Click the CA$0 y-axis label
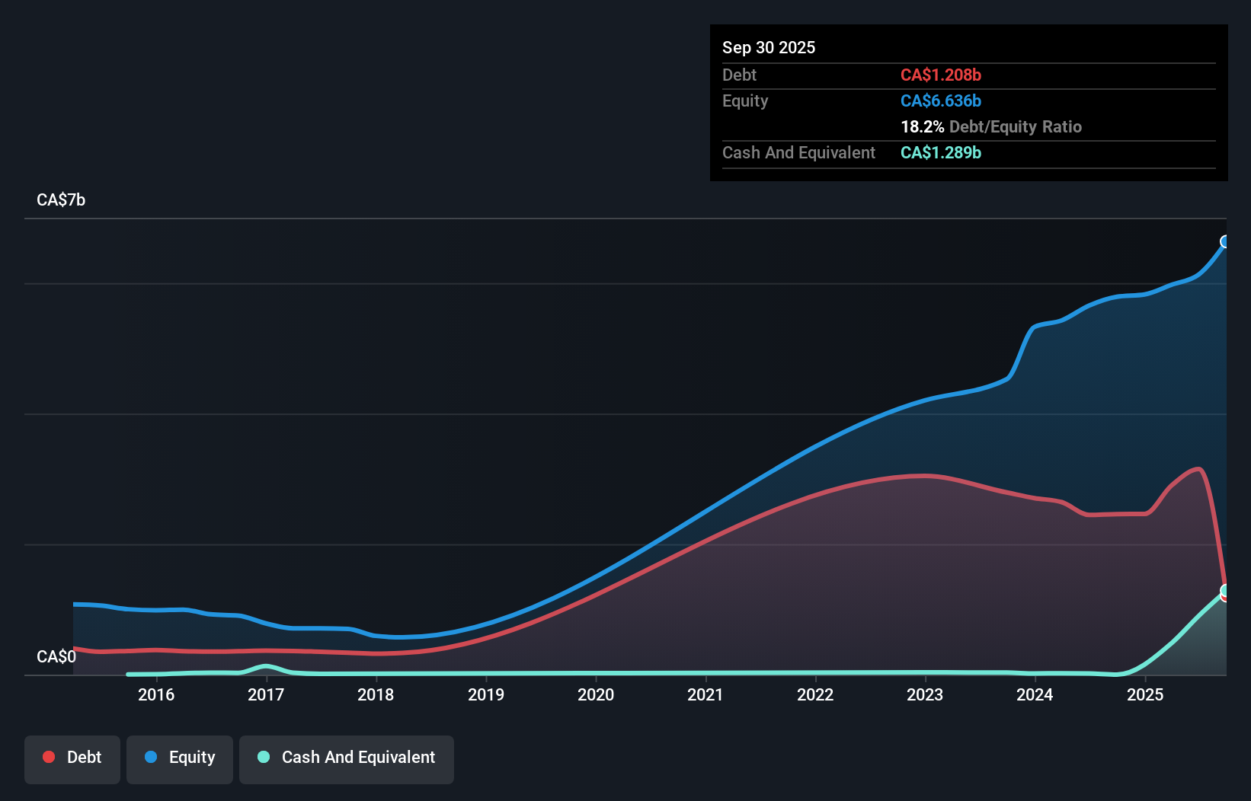 pyautogui.click(x=56, y=656)
